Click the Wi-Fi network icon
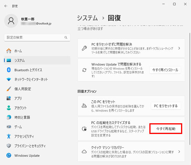Image resolution: width=191 pixels, height=165 pixels. coord(9,79)
